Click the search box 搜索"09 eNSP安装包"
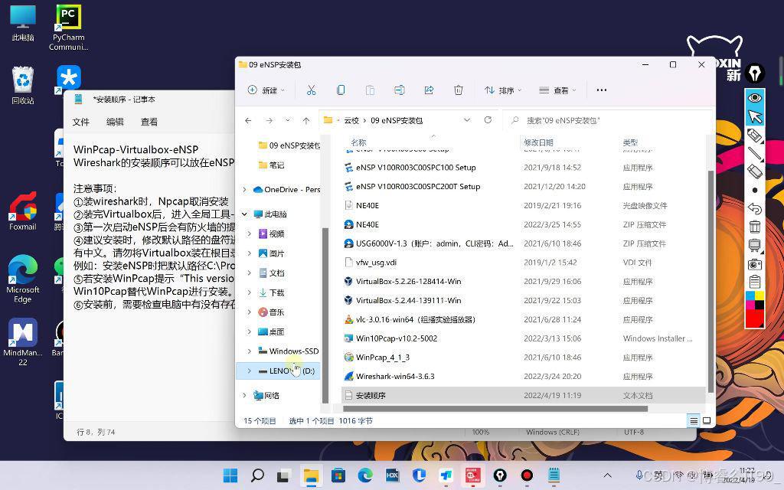 point(607,120)
